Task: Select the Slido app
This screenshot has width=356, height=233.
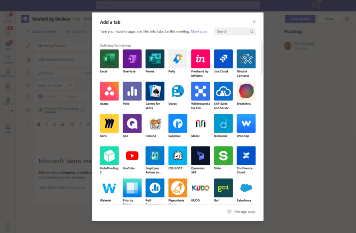Action: pos(223,156)
